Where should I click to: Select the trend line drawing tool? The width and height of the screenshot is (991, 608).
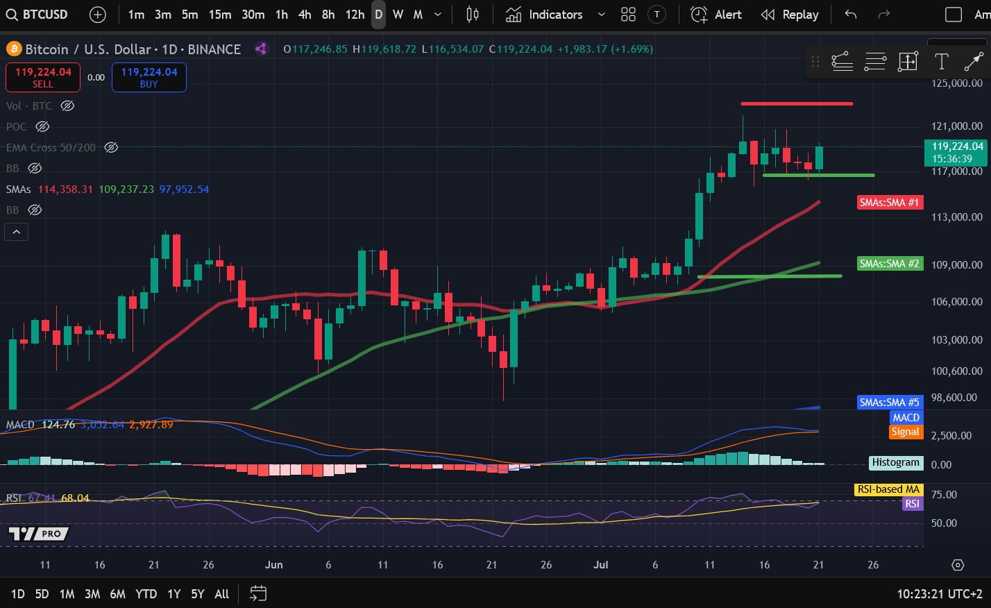(842, 62)
